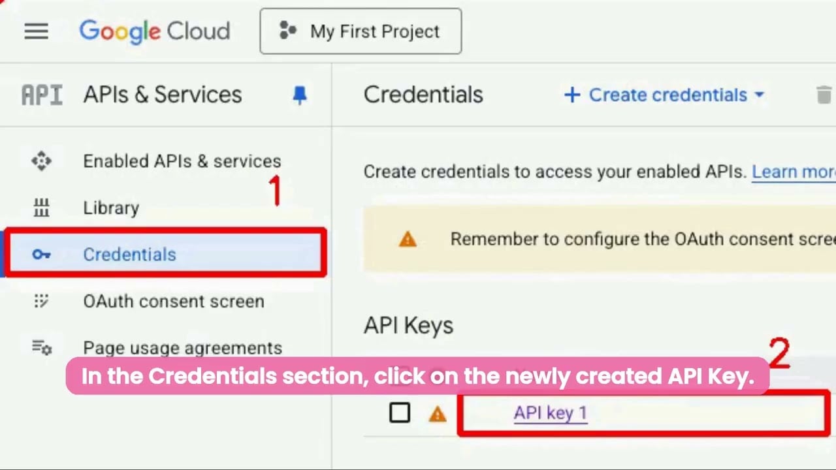Open the hamburger navigation menu

[36, 31]
